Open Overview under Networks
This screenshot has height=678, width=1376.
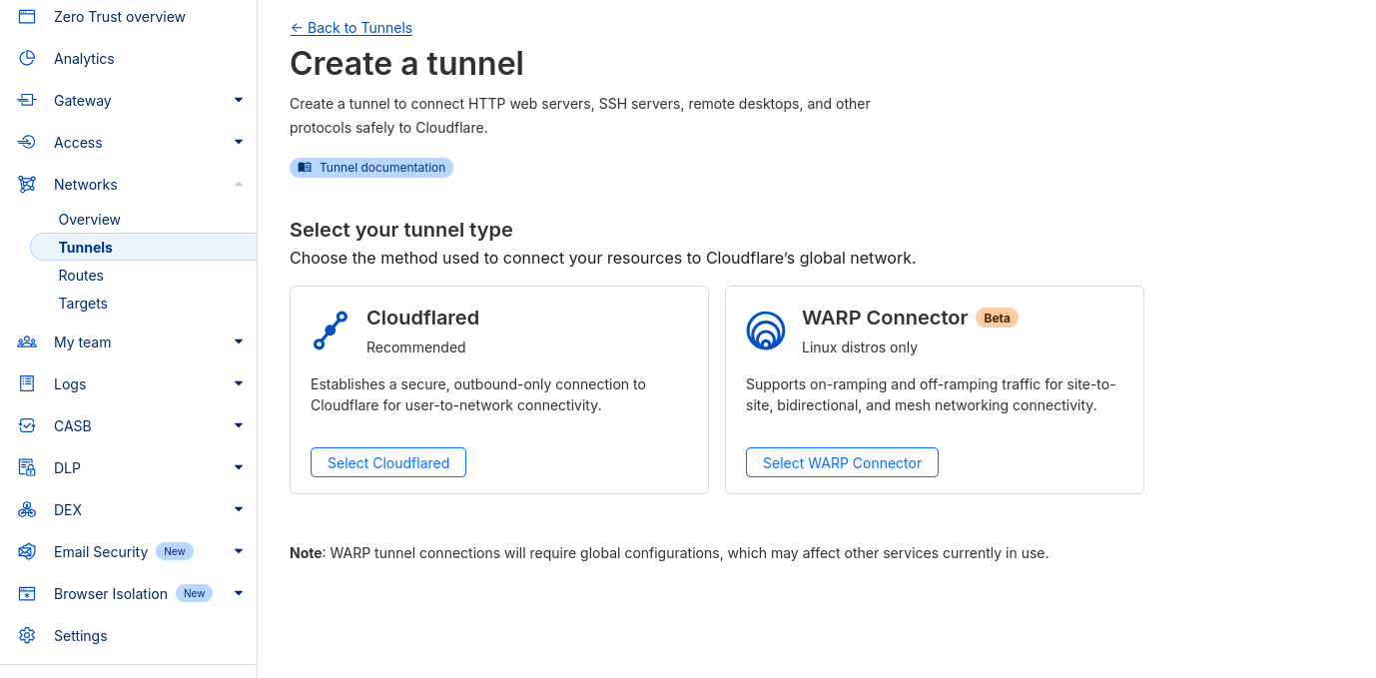[89, 220]
